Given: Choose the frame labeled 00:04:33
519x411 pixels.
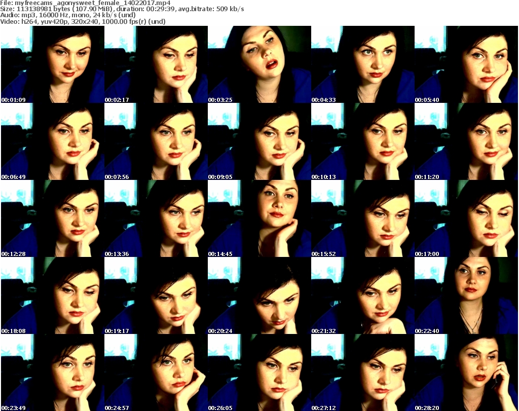Looking at the screenshot, I should pyautogui.click(x=363, y=64).
